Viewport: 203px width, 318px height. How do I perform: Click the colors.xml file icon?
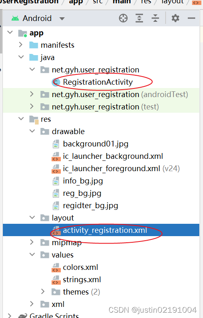pos(56,268)
